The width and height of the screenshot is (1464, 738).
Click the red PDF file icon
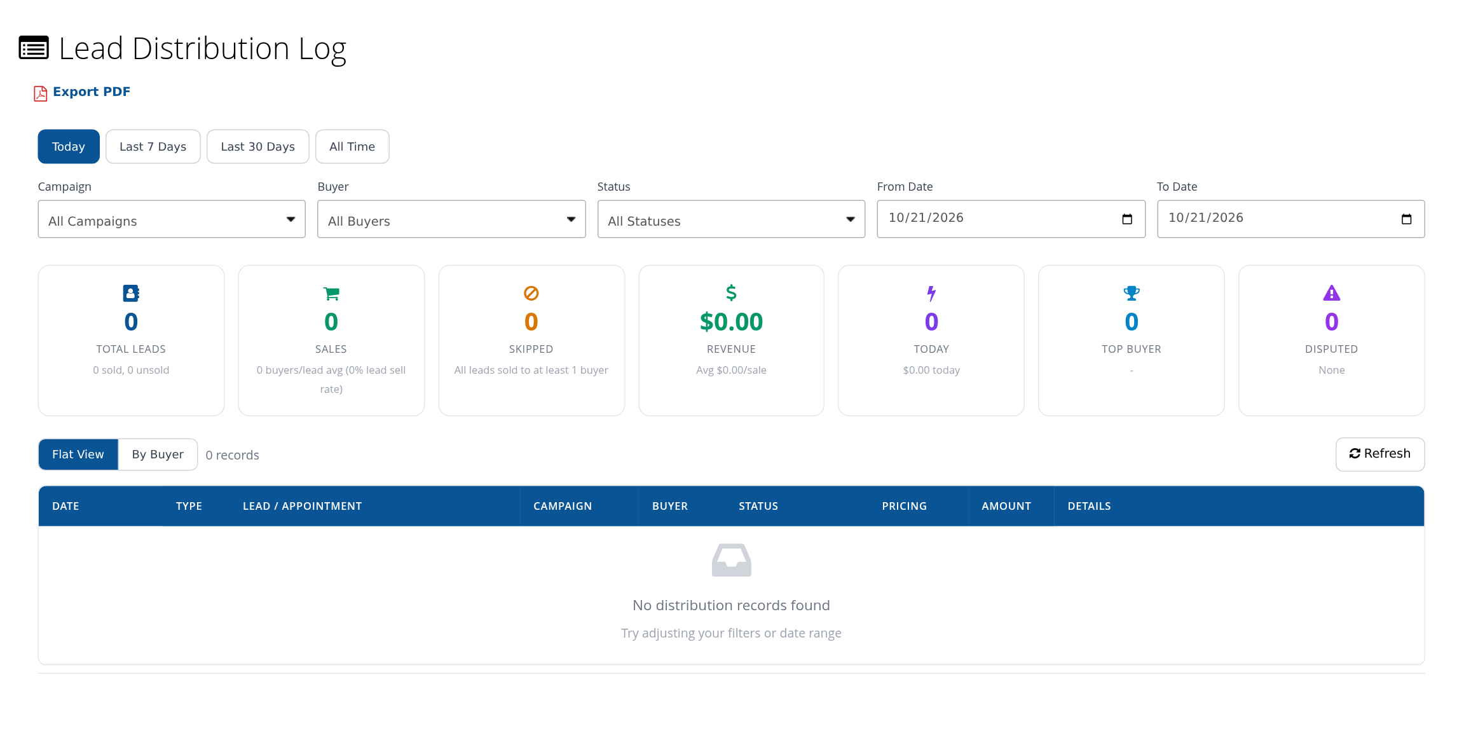[x=41, y=93]
